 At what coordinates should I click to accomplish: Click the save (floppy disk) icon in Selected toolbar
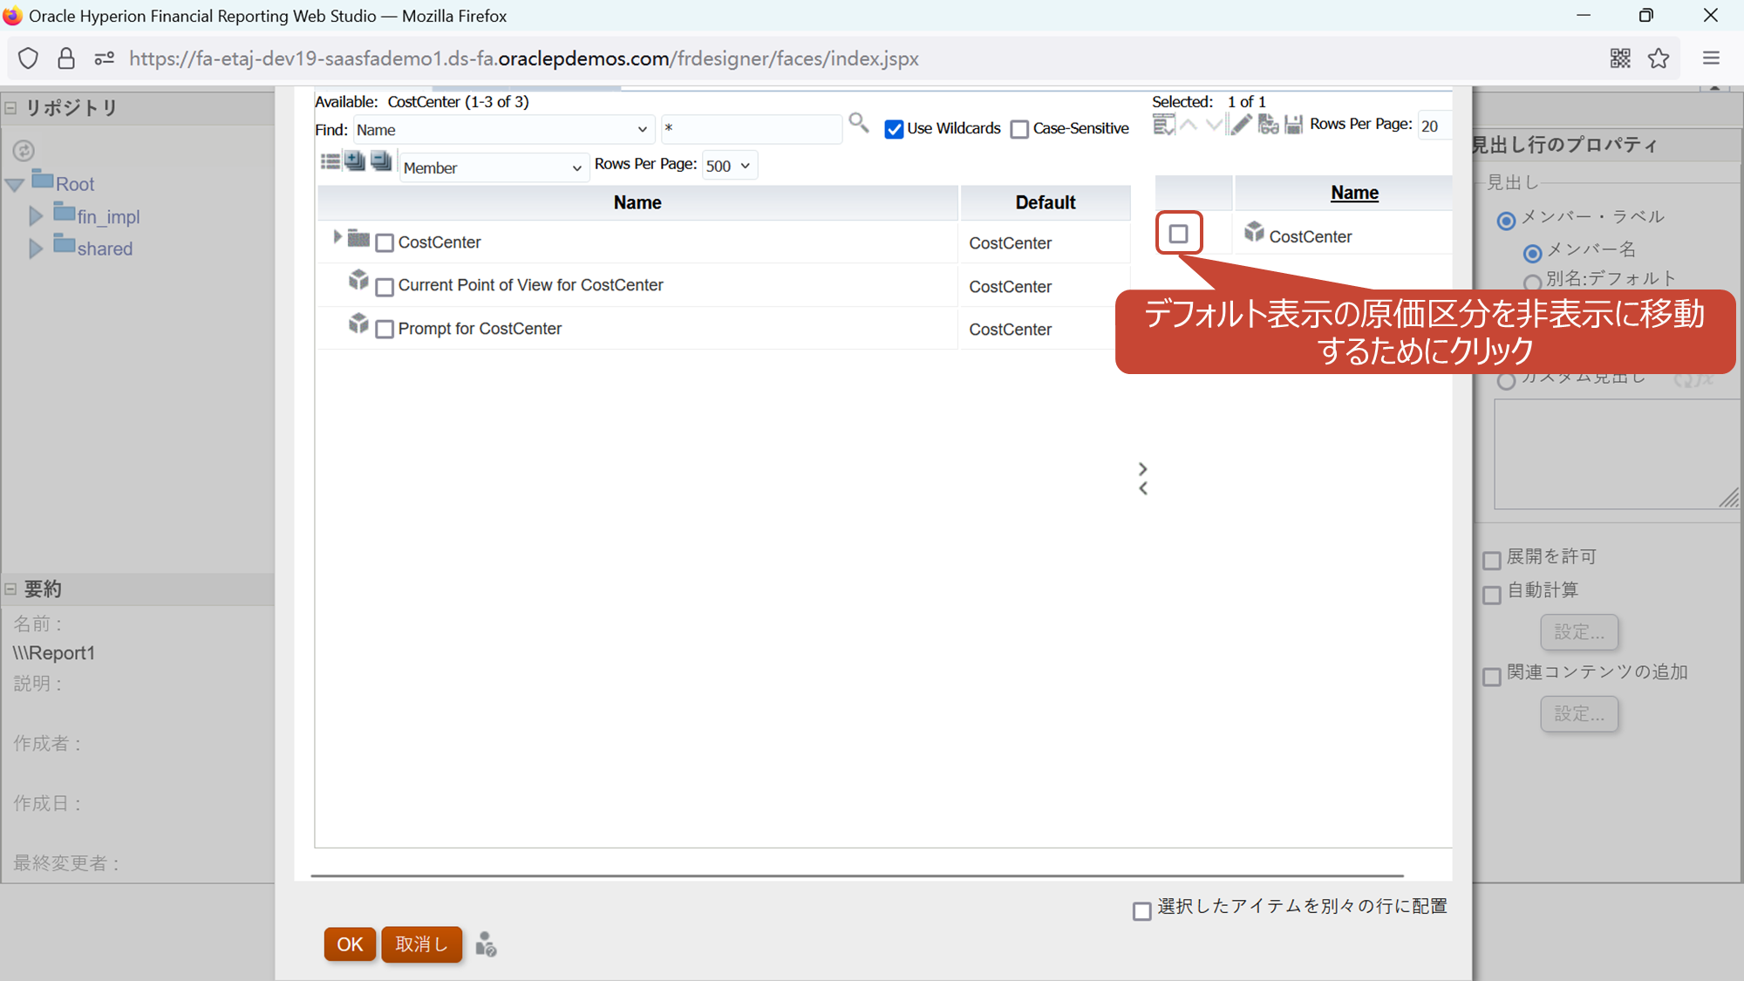pos(1294,125)
